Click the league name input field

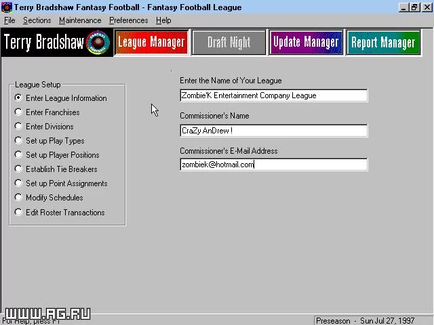click(x=274, y=95)
